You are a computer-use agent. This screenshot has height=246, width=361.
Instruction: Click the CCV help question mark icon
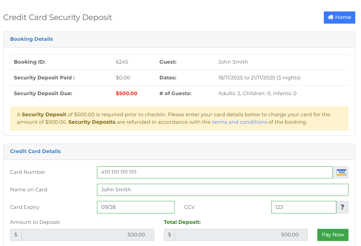(x=342, y=207)
